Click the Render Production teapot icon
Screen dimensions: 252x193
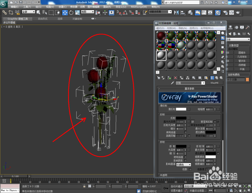(x=238, y=12)
